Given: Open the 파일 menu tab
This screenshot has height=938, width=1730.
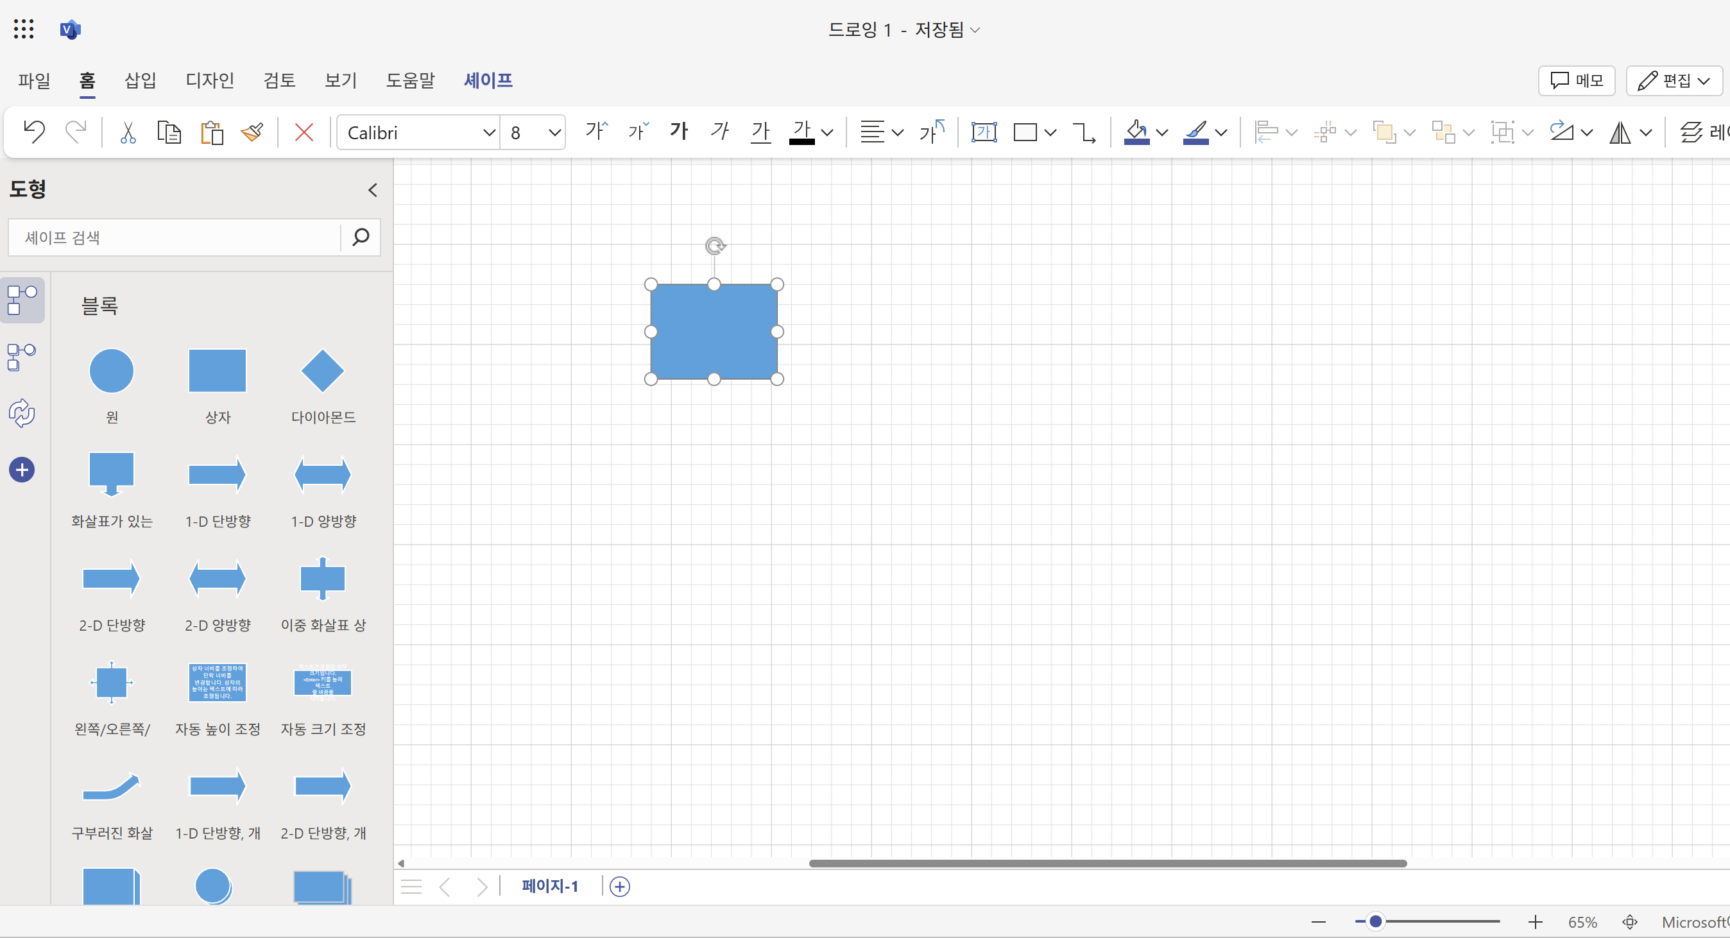Looking at the screenshot, I should (x=34, y=81).
